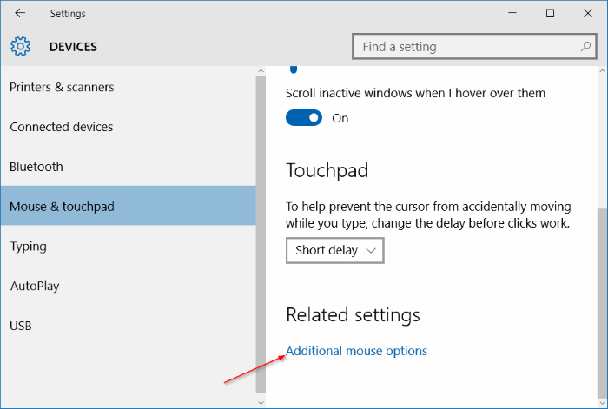The image size is (608, 409).
Task: Open the USB settings section
Action: [x=21, y=326]
